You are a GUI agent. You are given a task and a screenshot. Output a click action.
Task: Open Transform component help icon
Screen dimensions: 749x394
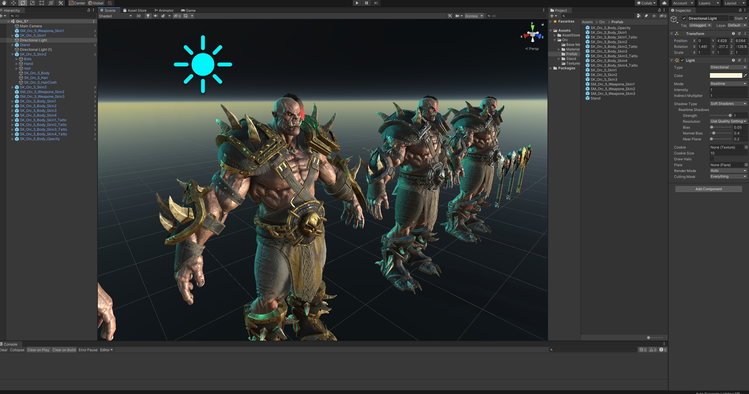(733, 33)
